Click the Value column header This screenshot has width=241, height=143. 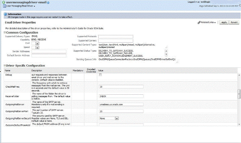coord(101,71)
